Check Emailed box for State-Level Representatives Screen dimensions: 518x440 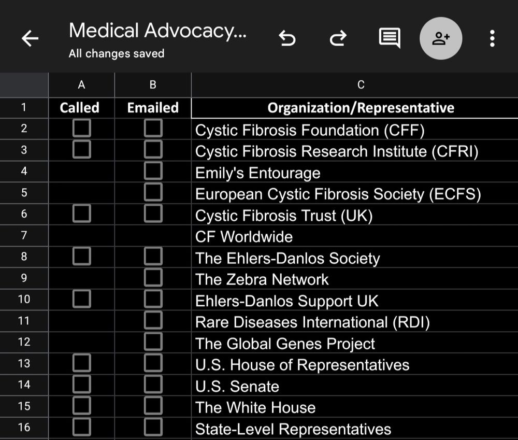[x=153, y=428]
